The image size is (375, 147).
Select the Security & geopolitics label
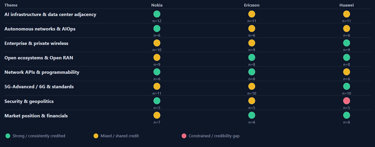(29, 101)
